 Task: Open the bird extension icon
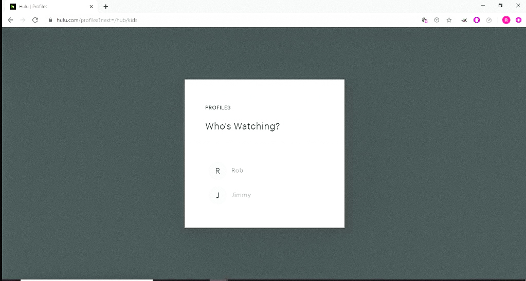464,20
